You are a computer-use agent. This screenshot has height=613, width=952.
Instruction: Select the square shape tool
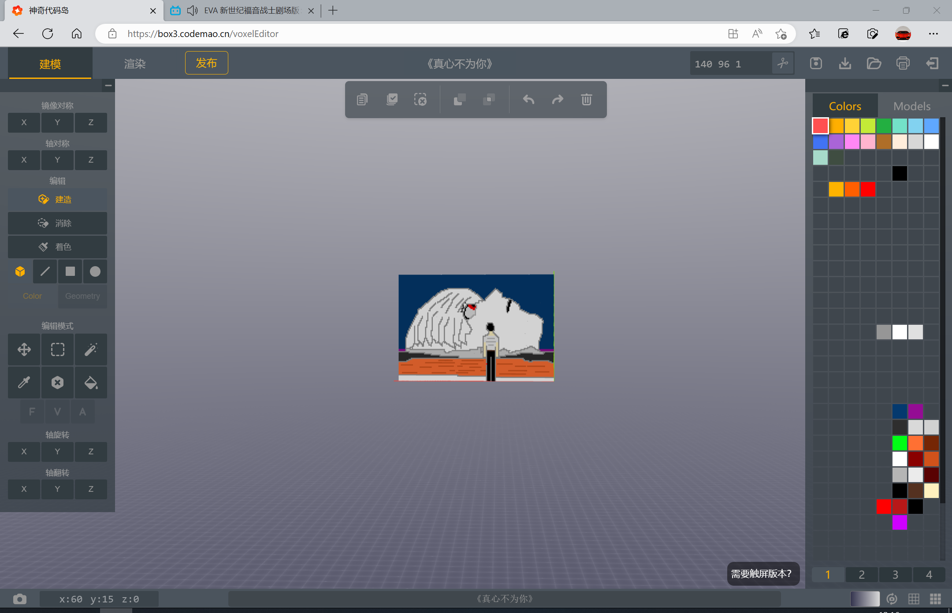click(x=70, y=271)
